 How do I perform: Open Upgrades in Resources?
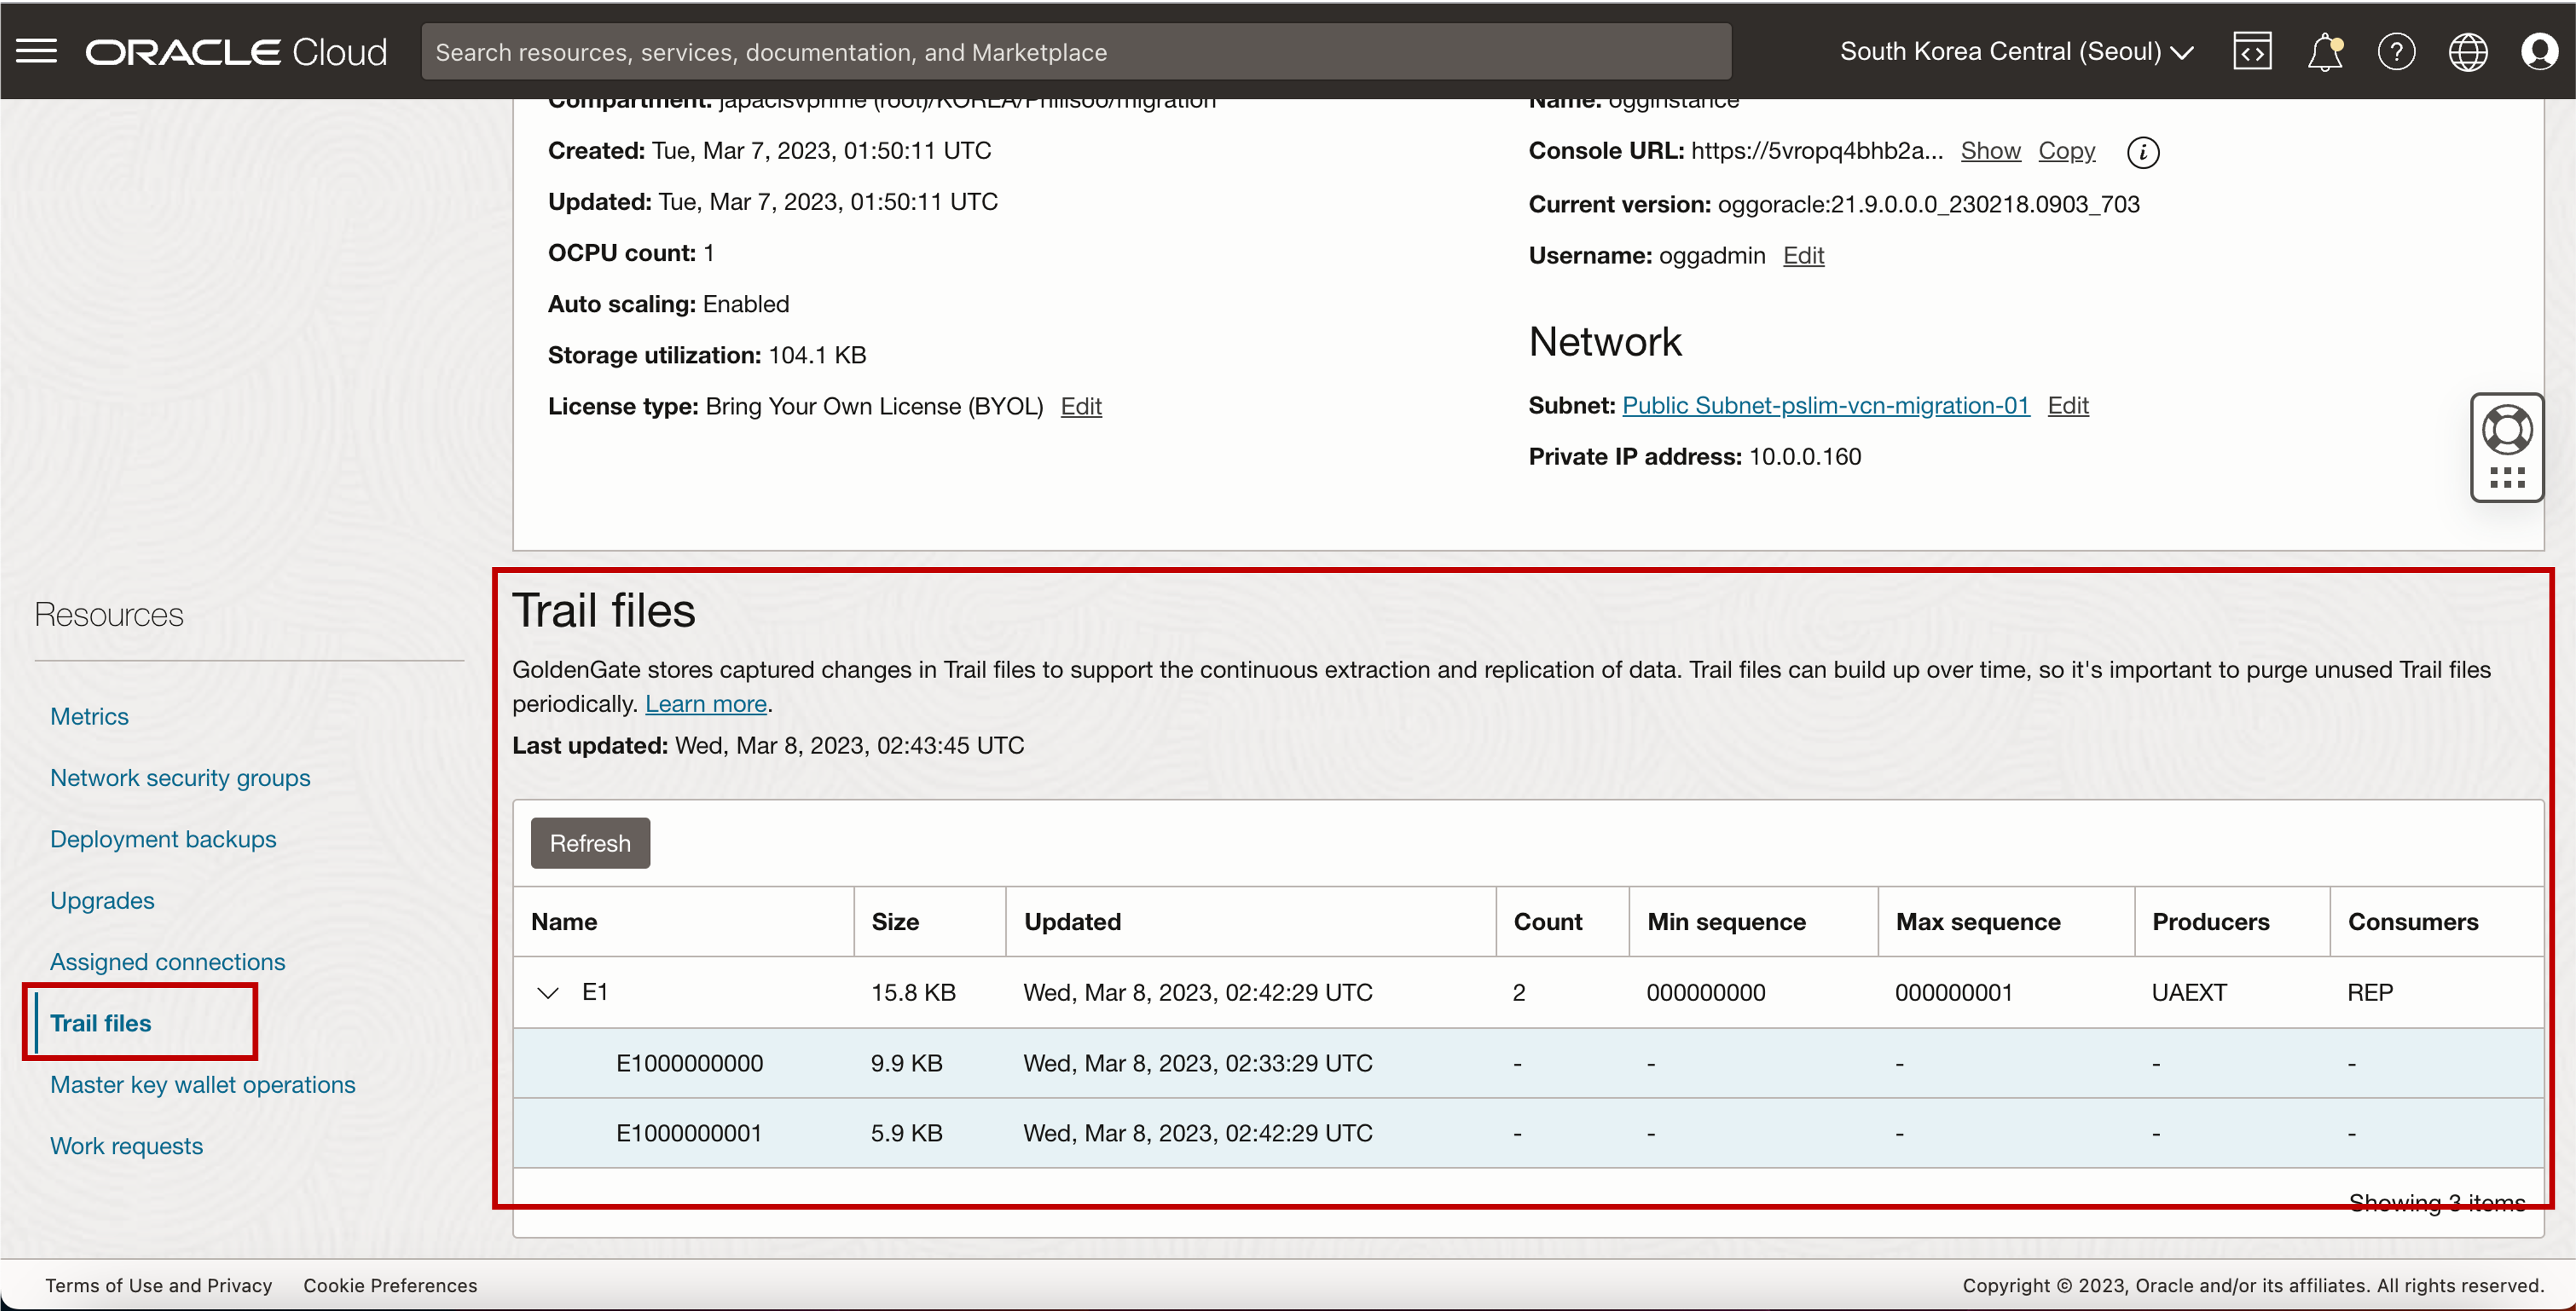pos(102,900)
